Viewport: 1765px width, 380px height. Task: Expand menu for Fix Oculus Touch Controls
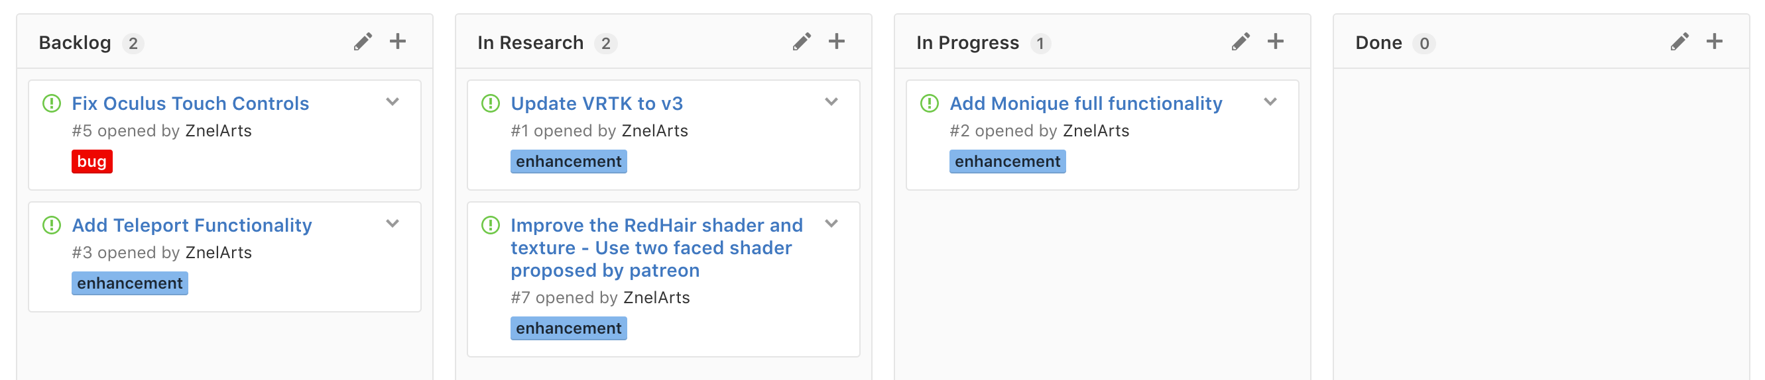tap(393, 102)
